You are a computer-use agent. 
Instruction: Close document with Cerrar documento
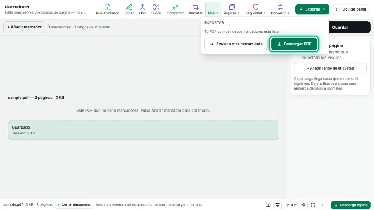click(x=74, y=205)
